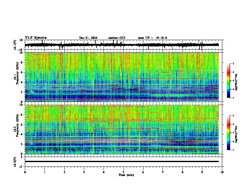
Task: Click the "ch.1(V)" waveform axis label
Action: tap(15, 45)
